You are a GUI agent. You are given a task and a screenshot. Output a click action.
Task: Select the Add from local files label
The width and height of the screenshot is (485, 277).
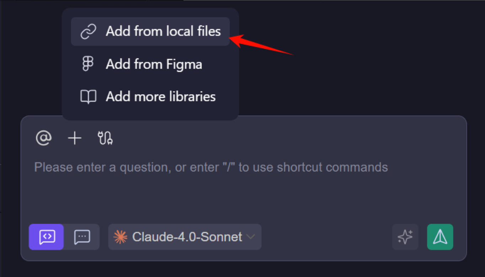click(163, 31)
